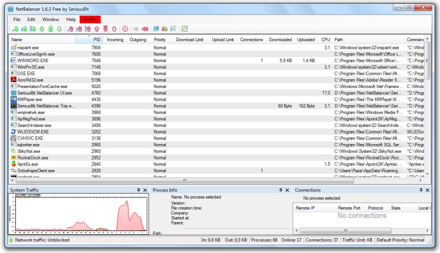440x253 pixels.
Task: Click green download arrow with small blue dot
Action: [15, 29]
